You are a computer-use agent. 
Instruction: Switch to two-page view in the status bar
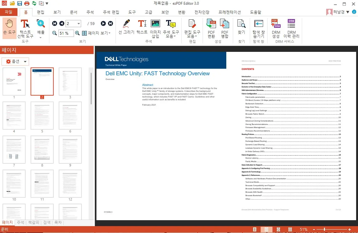(267, 229)
